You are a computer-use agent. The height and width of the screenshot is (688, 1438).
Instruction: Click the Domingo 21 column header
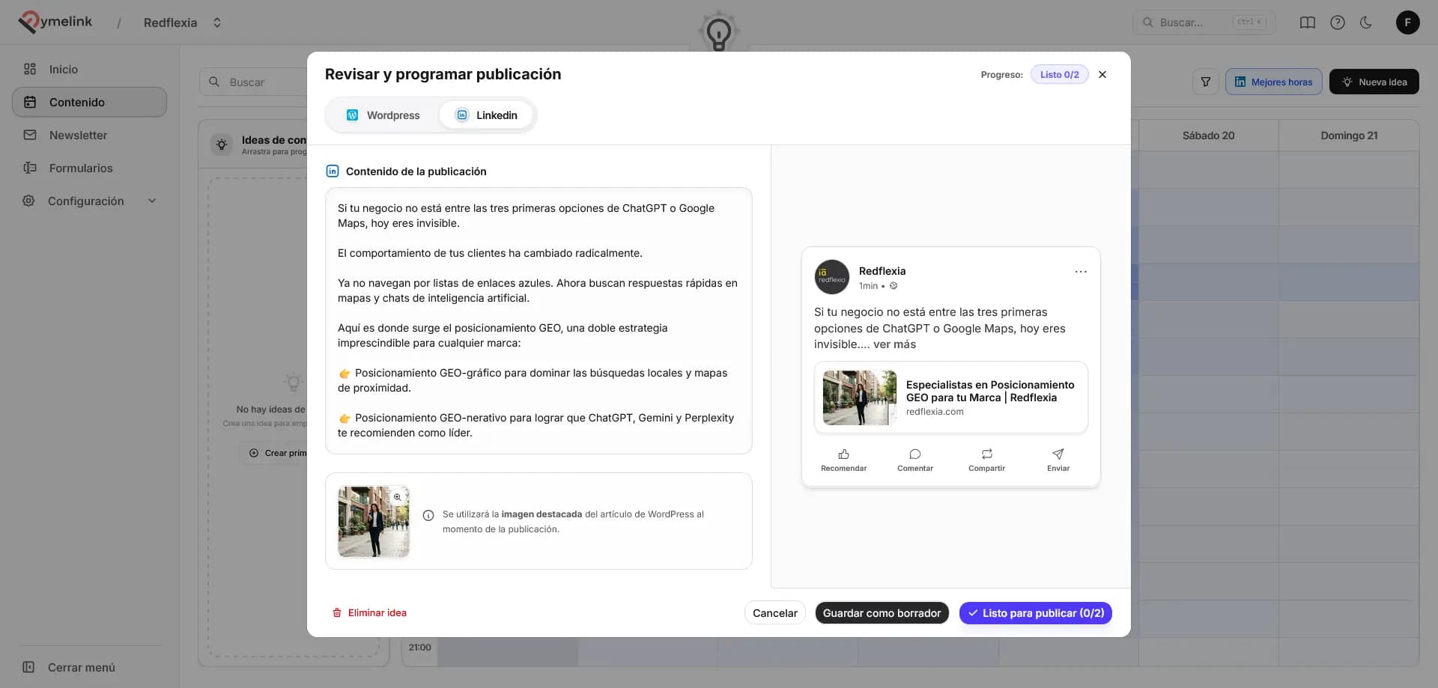(x=1349, y=136)
